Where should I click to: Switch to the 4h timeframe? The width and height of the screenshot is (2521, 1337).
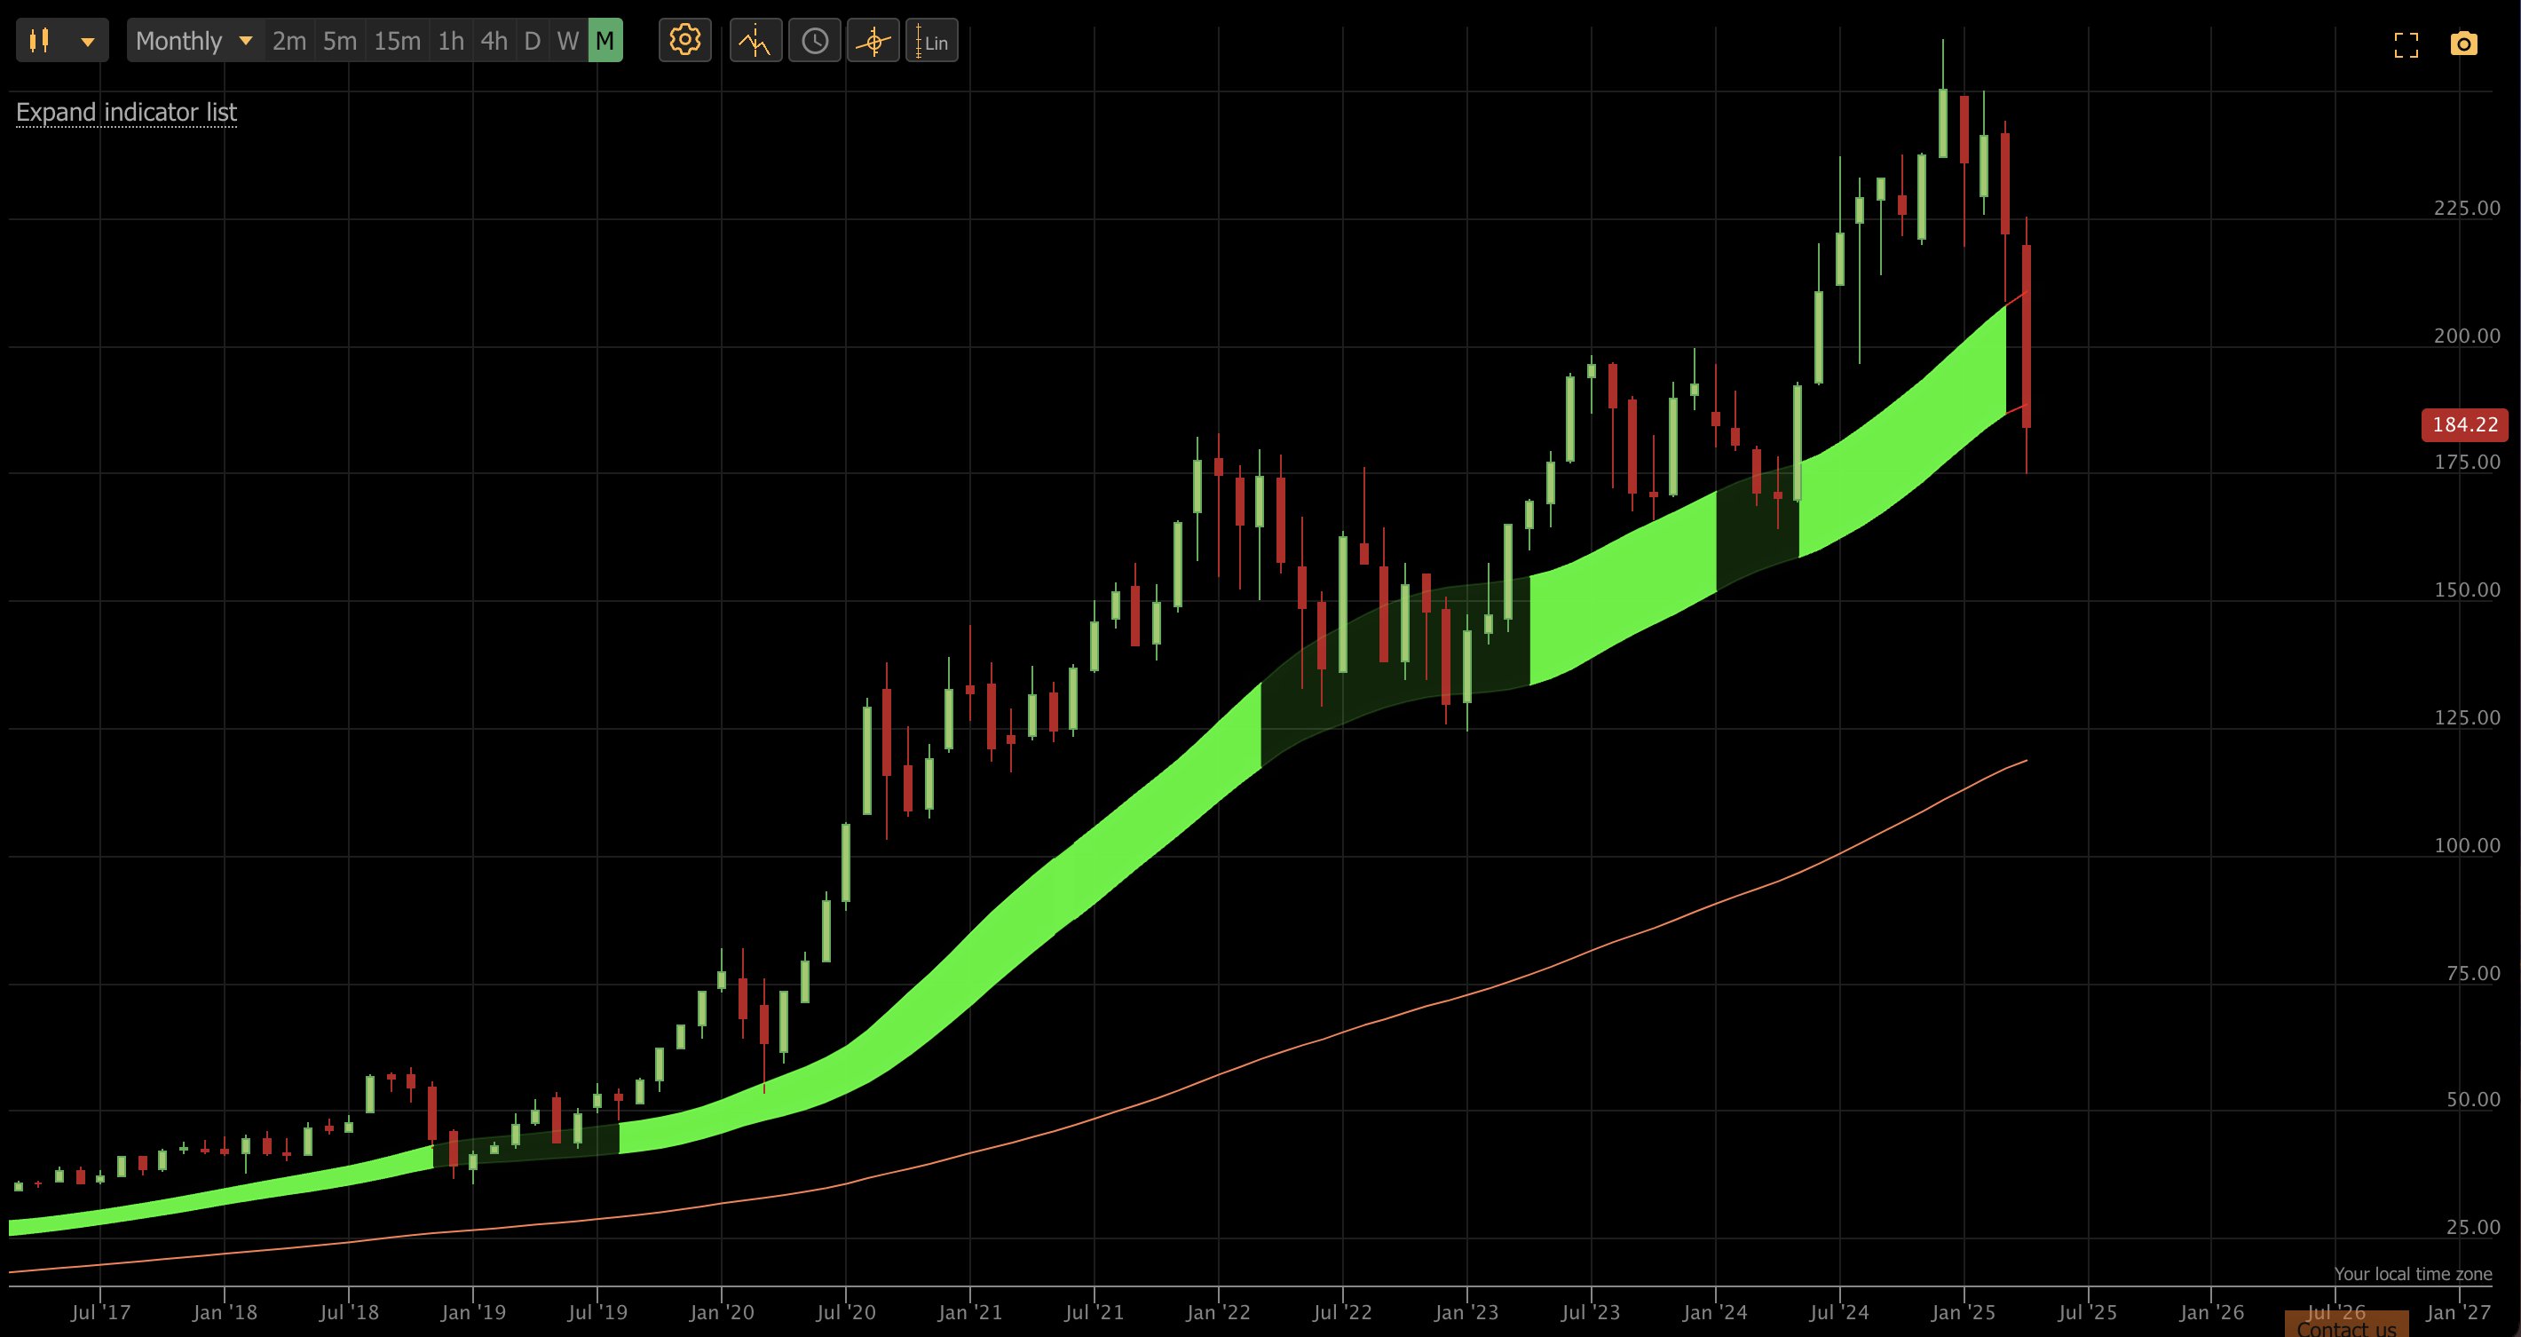point(494,41)
